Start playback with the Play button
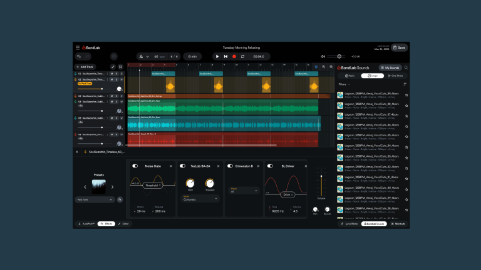The height and width of the screenshot is (270, 481). coord(217,57)
